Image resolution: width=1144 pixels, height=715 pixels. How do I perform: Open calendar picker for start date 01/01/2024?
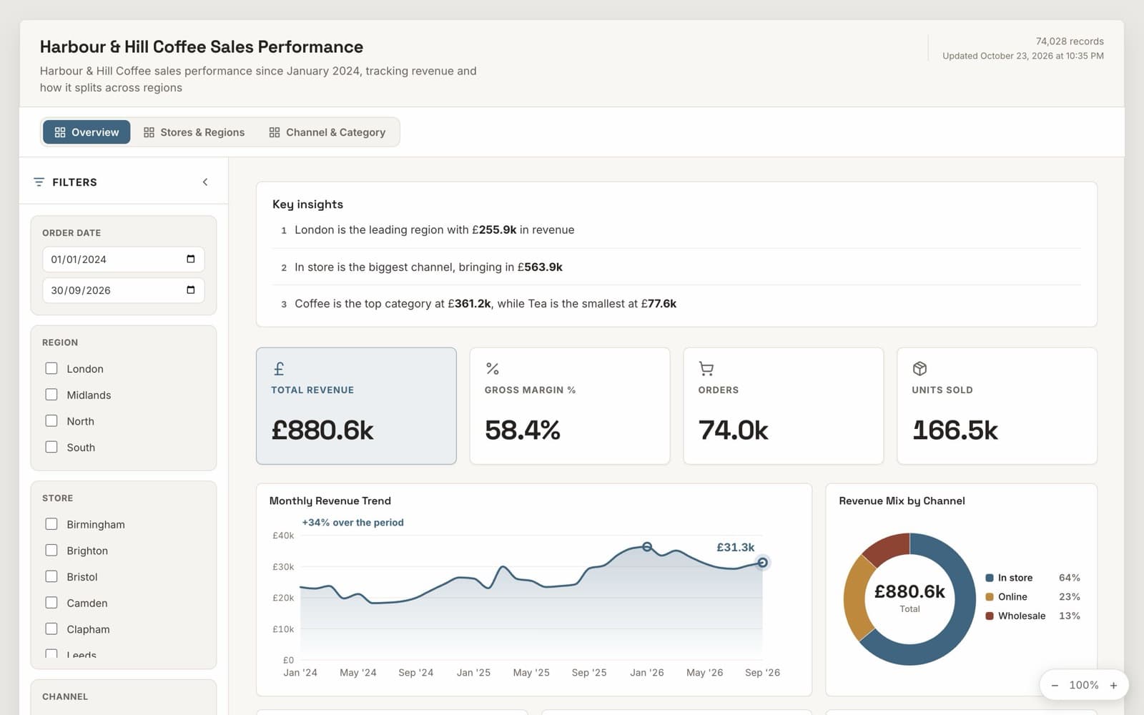pyautogui.click(x=191, y=259)
